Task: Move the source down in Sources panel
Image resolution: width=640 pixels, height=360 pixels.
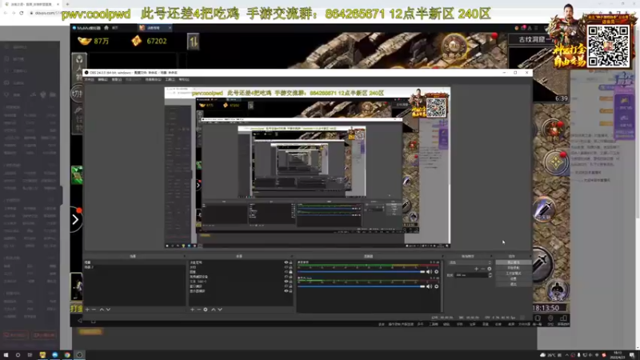Action: pyautogui.click(x=220, y=310)
